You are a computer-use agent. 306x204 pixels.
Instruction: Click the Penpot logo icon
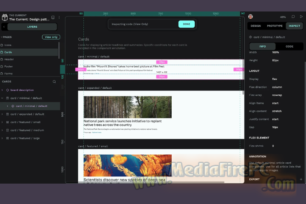click(x=5, y=17)
